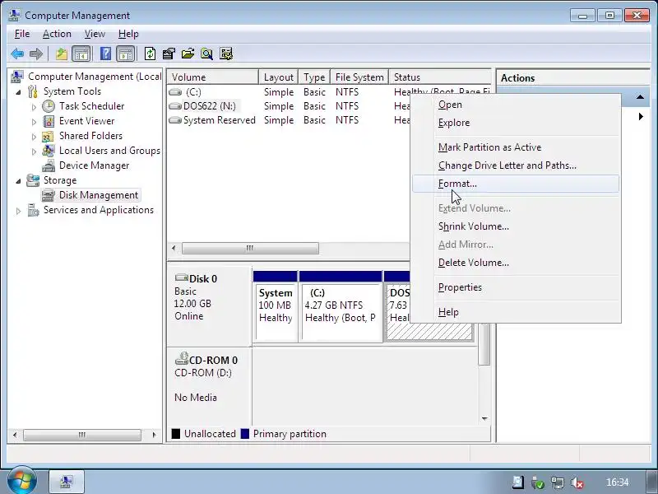Toggle Show/Hide Action Pane toolbar icon
This screenshot has width=658, height=494.
pos(126,54)
